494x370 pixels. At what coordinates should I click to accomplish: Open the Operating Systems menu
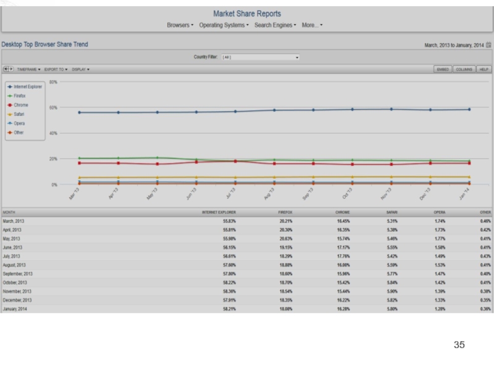point(224,25)
